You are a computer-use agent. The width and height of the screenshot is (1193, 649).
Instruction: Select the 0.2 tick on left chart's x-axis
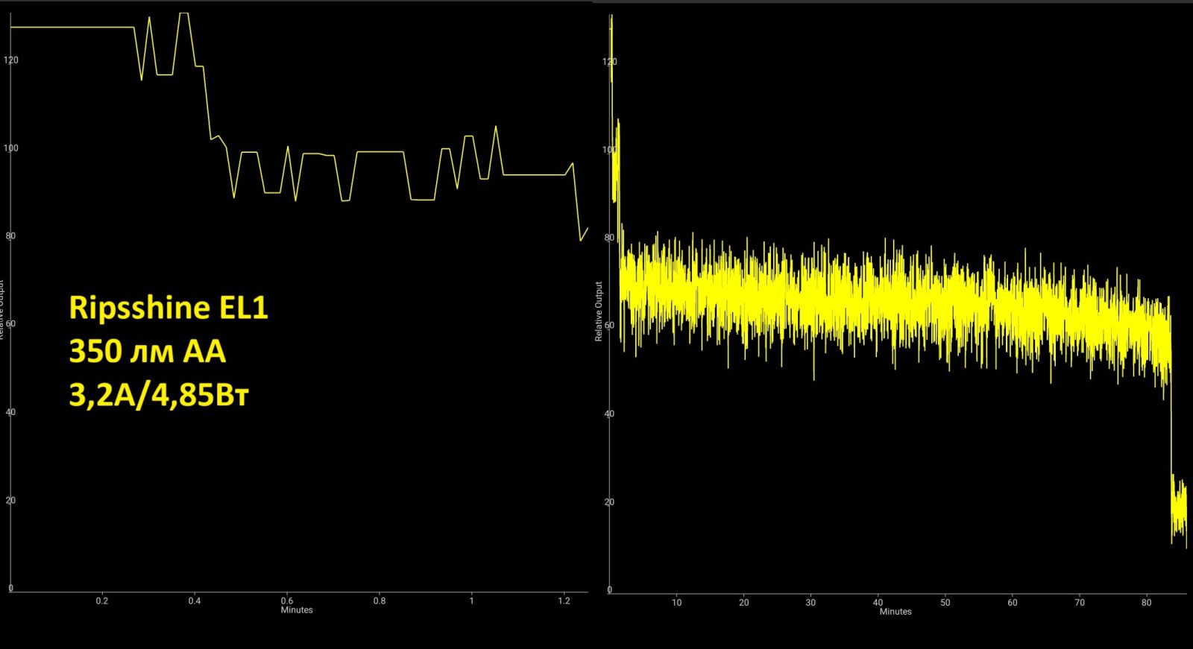(x=101, y=601)
